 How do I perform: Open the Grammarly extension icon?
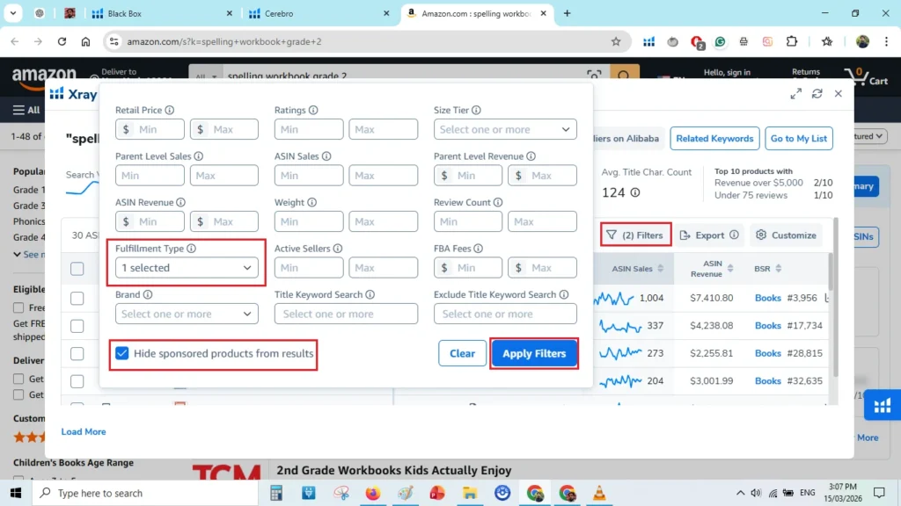point(720,41)
